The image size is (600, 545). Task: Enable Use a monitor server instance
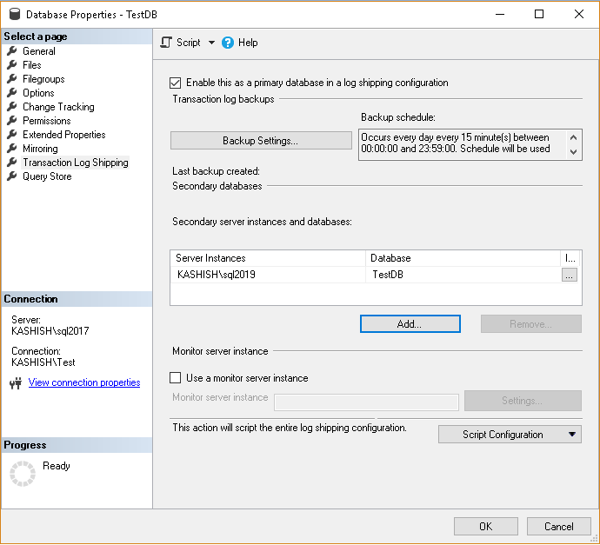[177, 378]
